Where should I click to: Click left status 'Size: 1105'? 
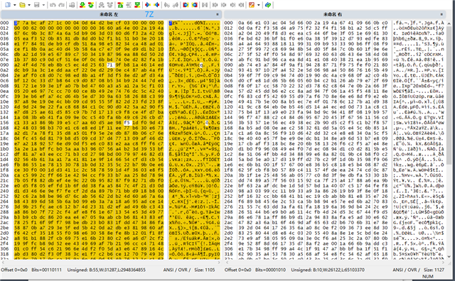click(x=205, y=270)
